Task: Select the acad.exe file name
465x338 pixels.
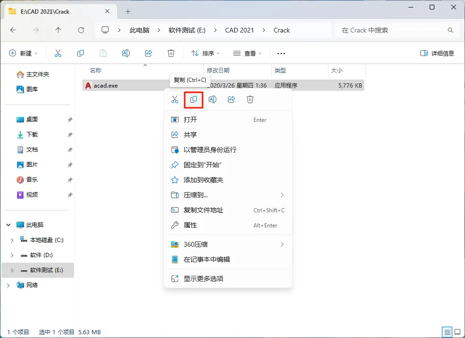Action: point(106,86)
